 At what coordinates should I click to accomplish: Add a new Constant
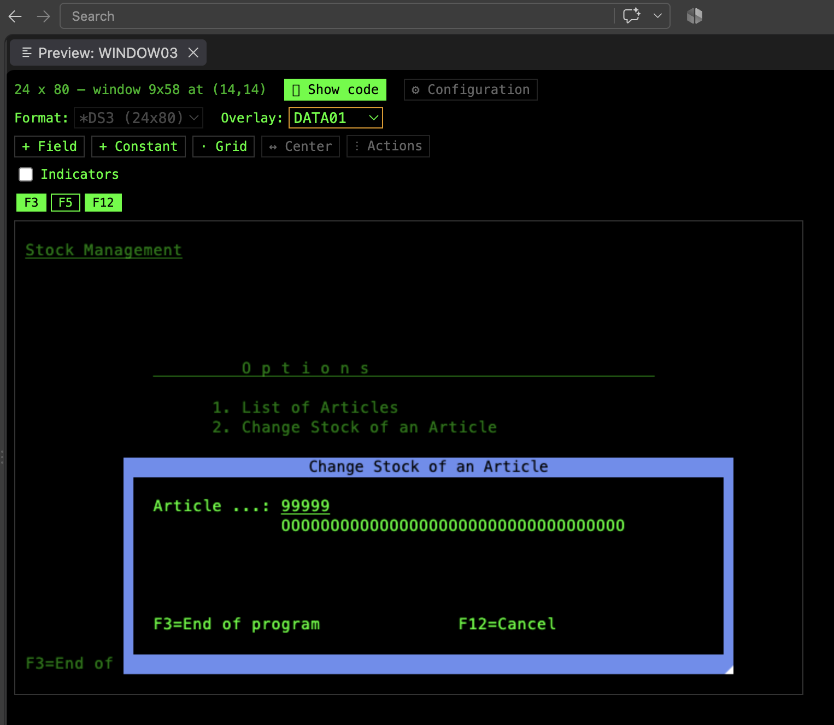tap(138, 147)
